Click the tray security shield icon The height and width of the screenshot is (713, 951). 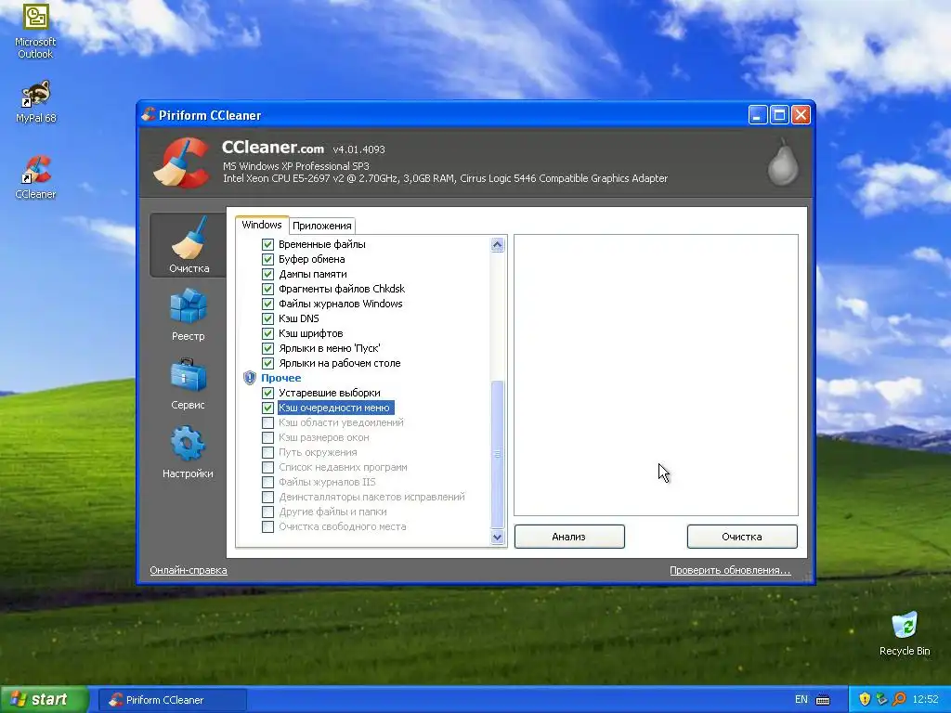point(865,699)
